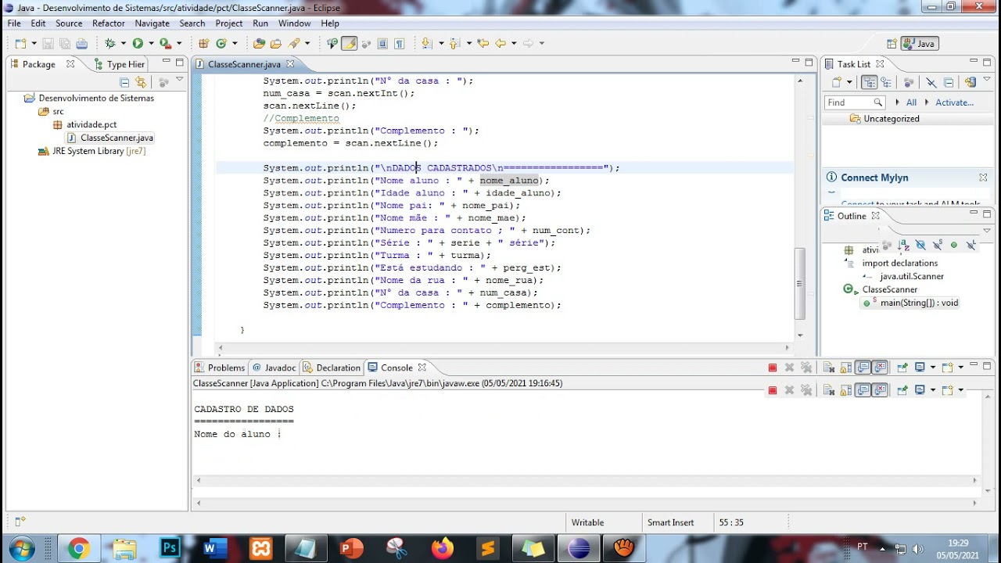Select ClasseScanner.java in Package Explorer
Image resolution: width=1001 pixels, height=563 pixels.
pos(110,138)
